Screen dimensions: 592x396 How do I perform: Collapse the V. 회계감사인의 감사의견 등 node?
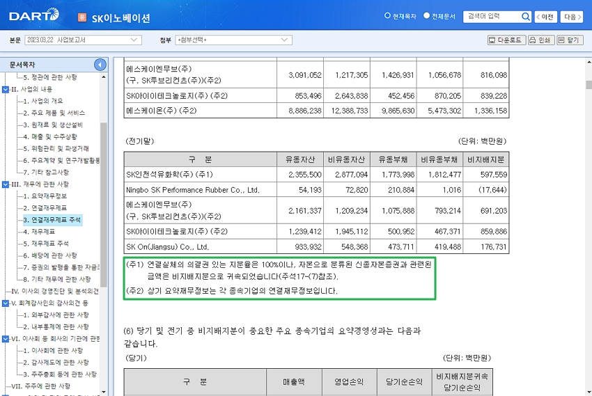tap(6, 303)
